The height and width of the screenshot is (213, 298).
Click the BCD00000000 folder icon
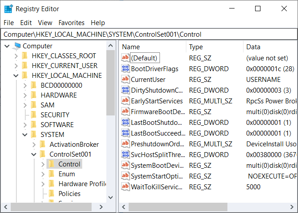[34, 85]
